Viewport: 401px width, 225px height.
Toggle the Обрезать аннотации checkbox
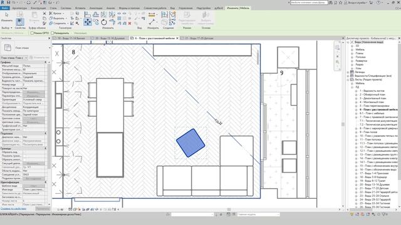24,159
